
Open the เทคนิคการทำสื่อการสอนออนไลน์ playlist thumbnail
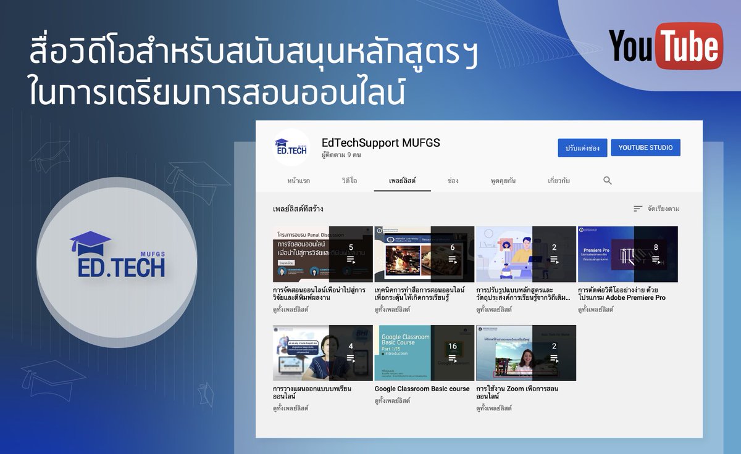[424, 254]
